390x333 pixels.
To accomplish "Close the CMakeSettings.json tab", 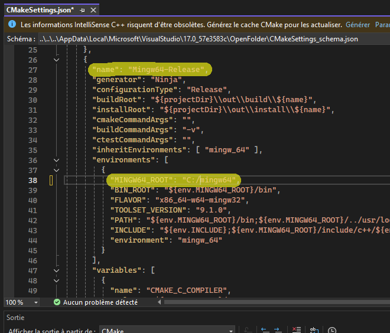I will coord(92,10).
